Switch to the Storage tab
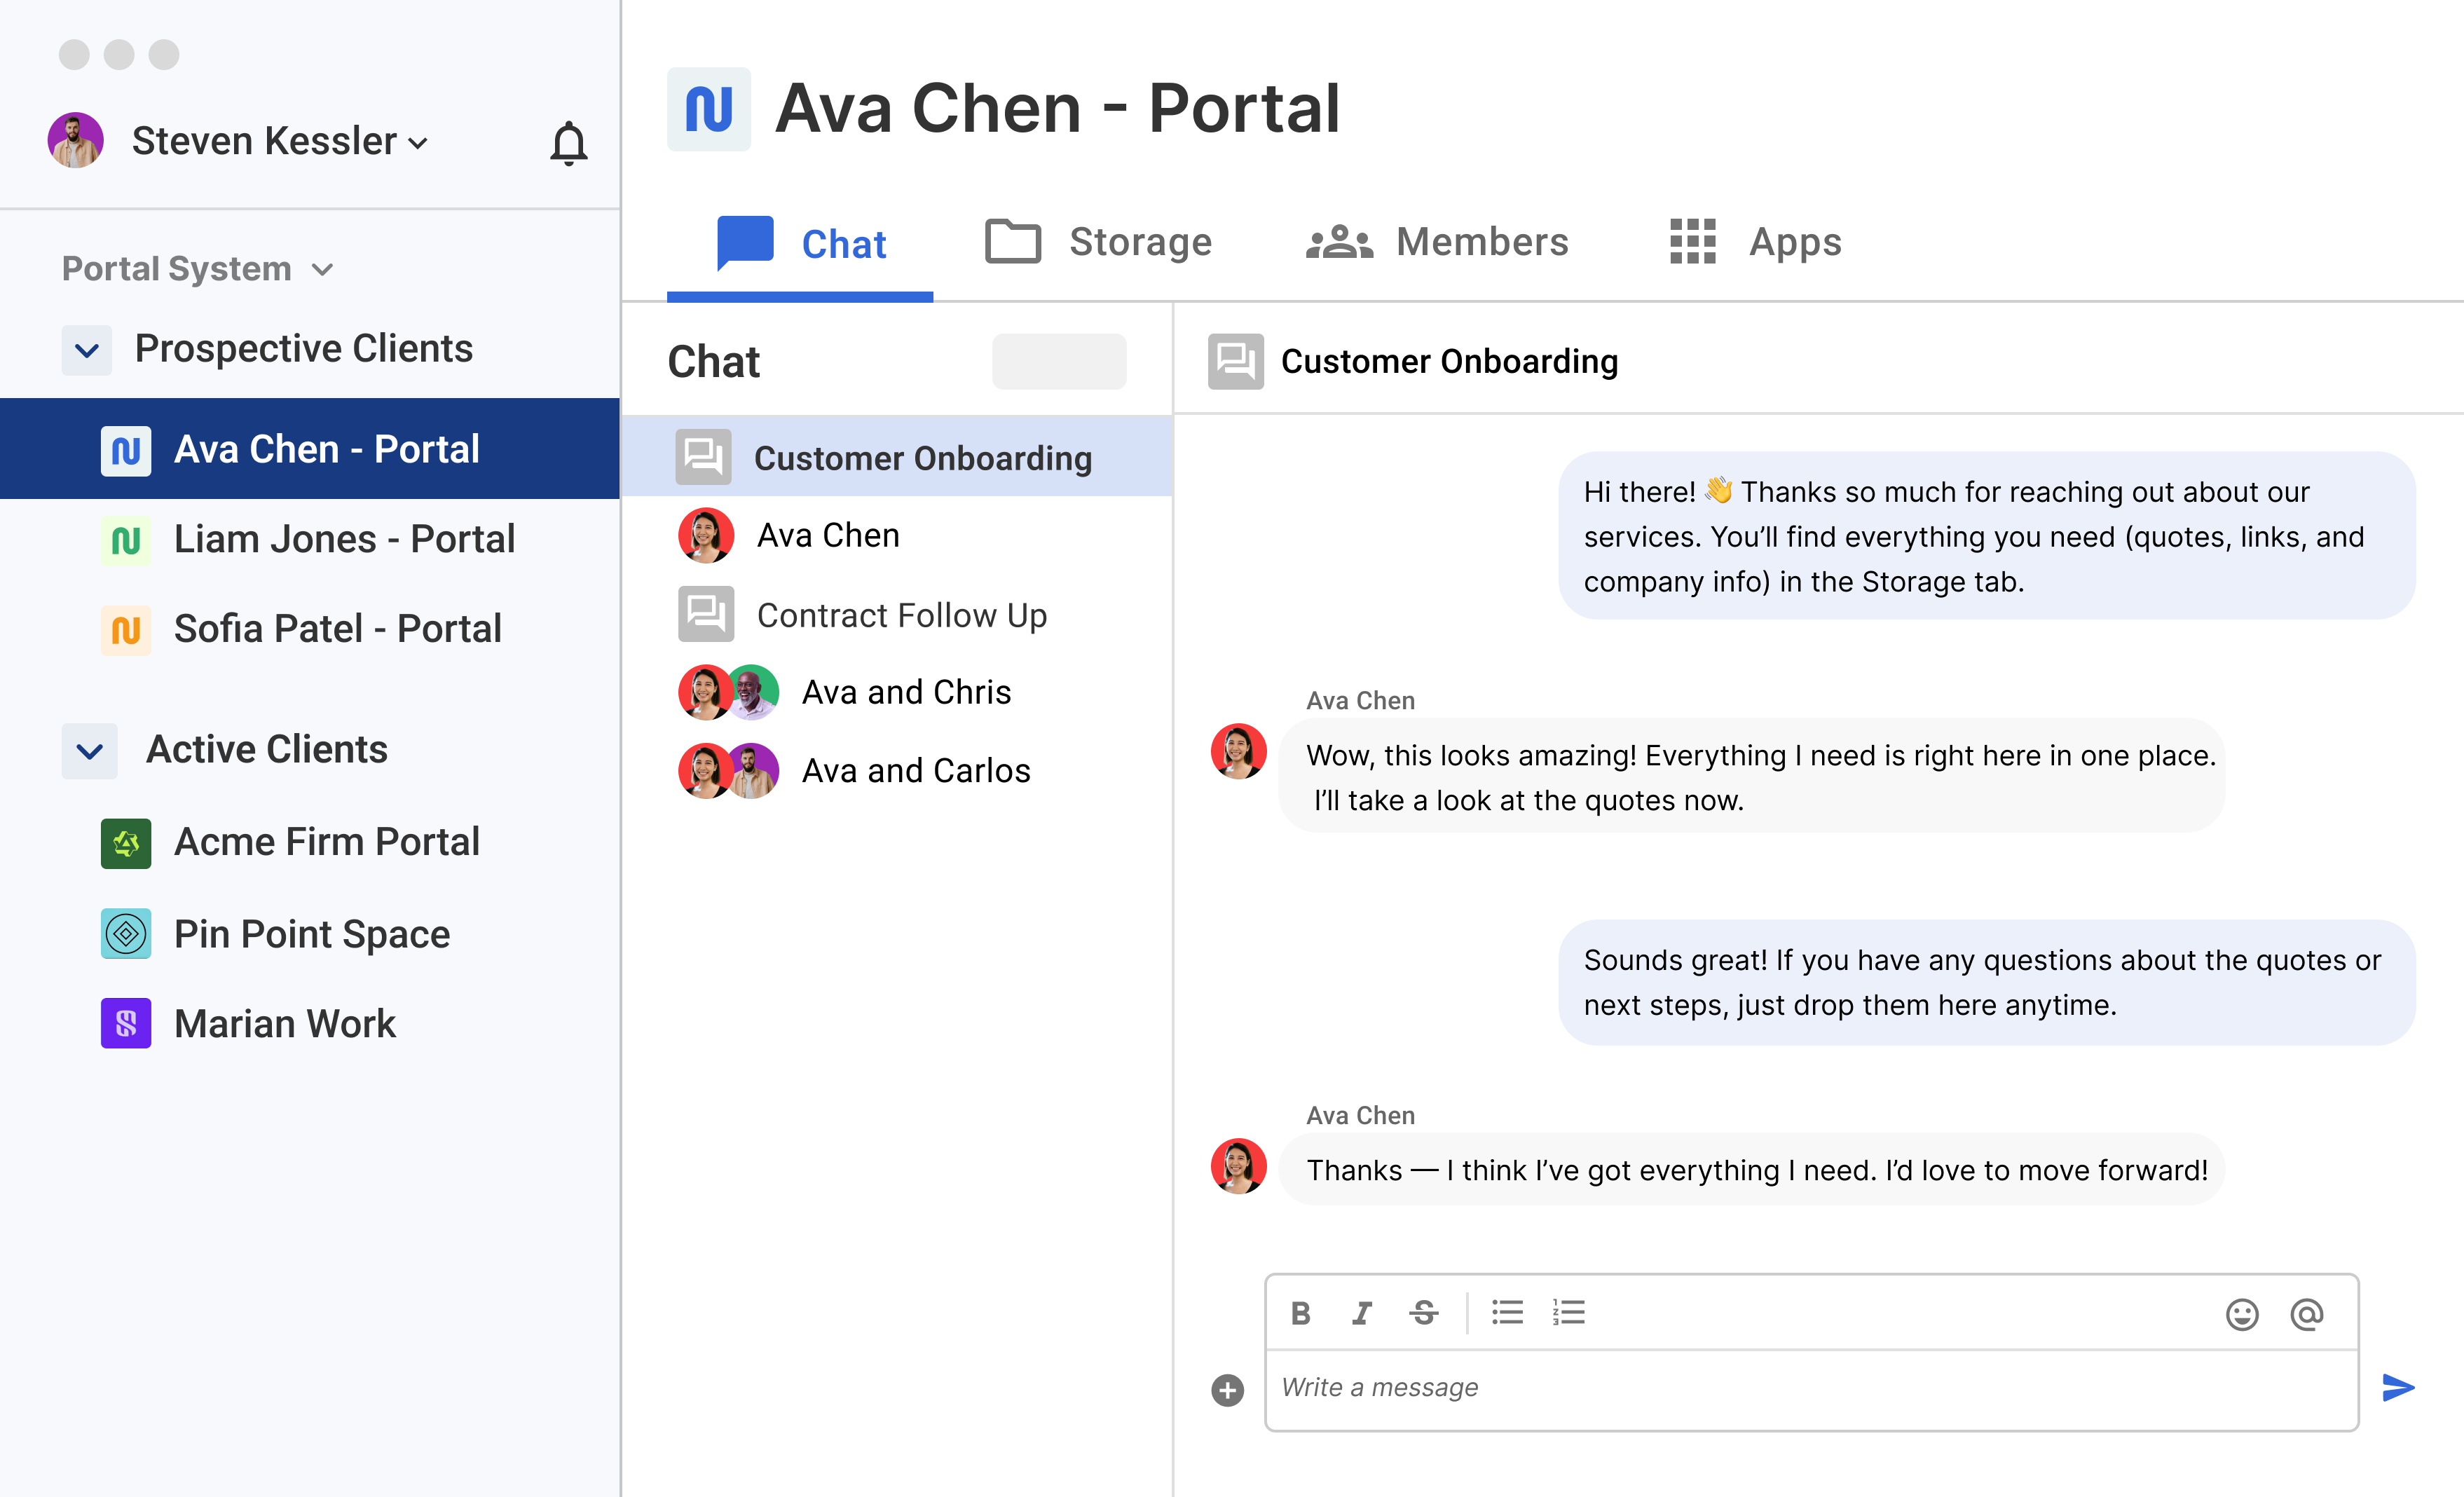The width and height of the screenshot is (2464, 1497). [1099, 242]
